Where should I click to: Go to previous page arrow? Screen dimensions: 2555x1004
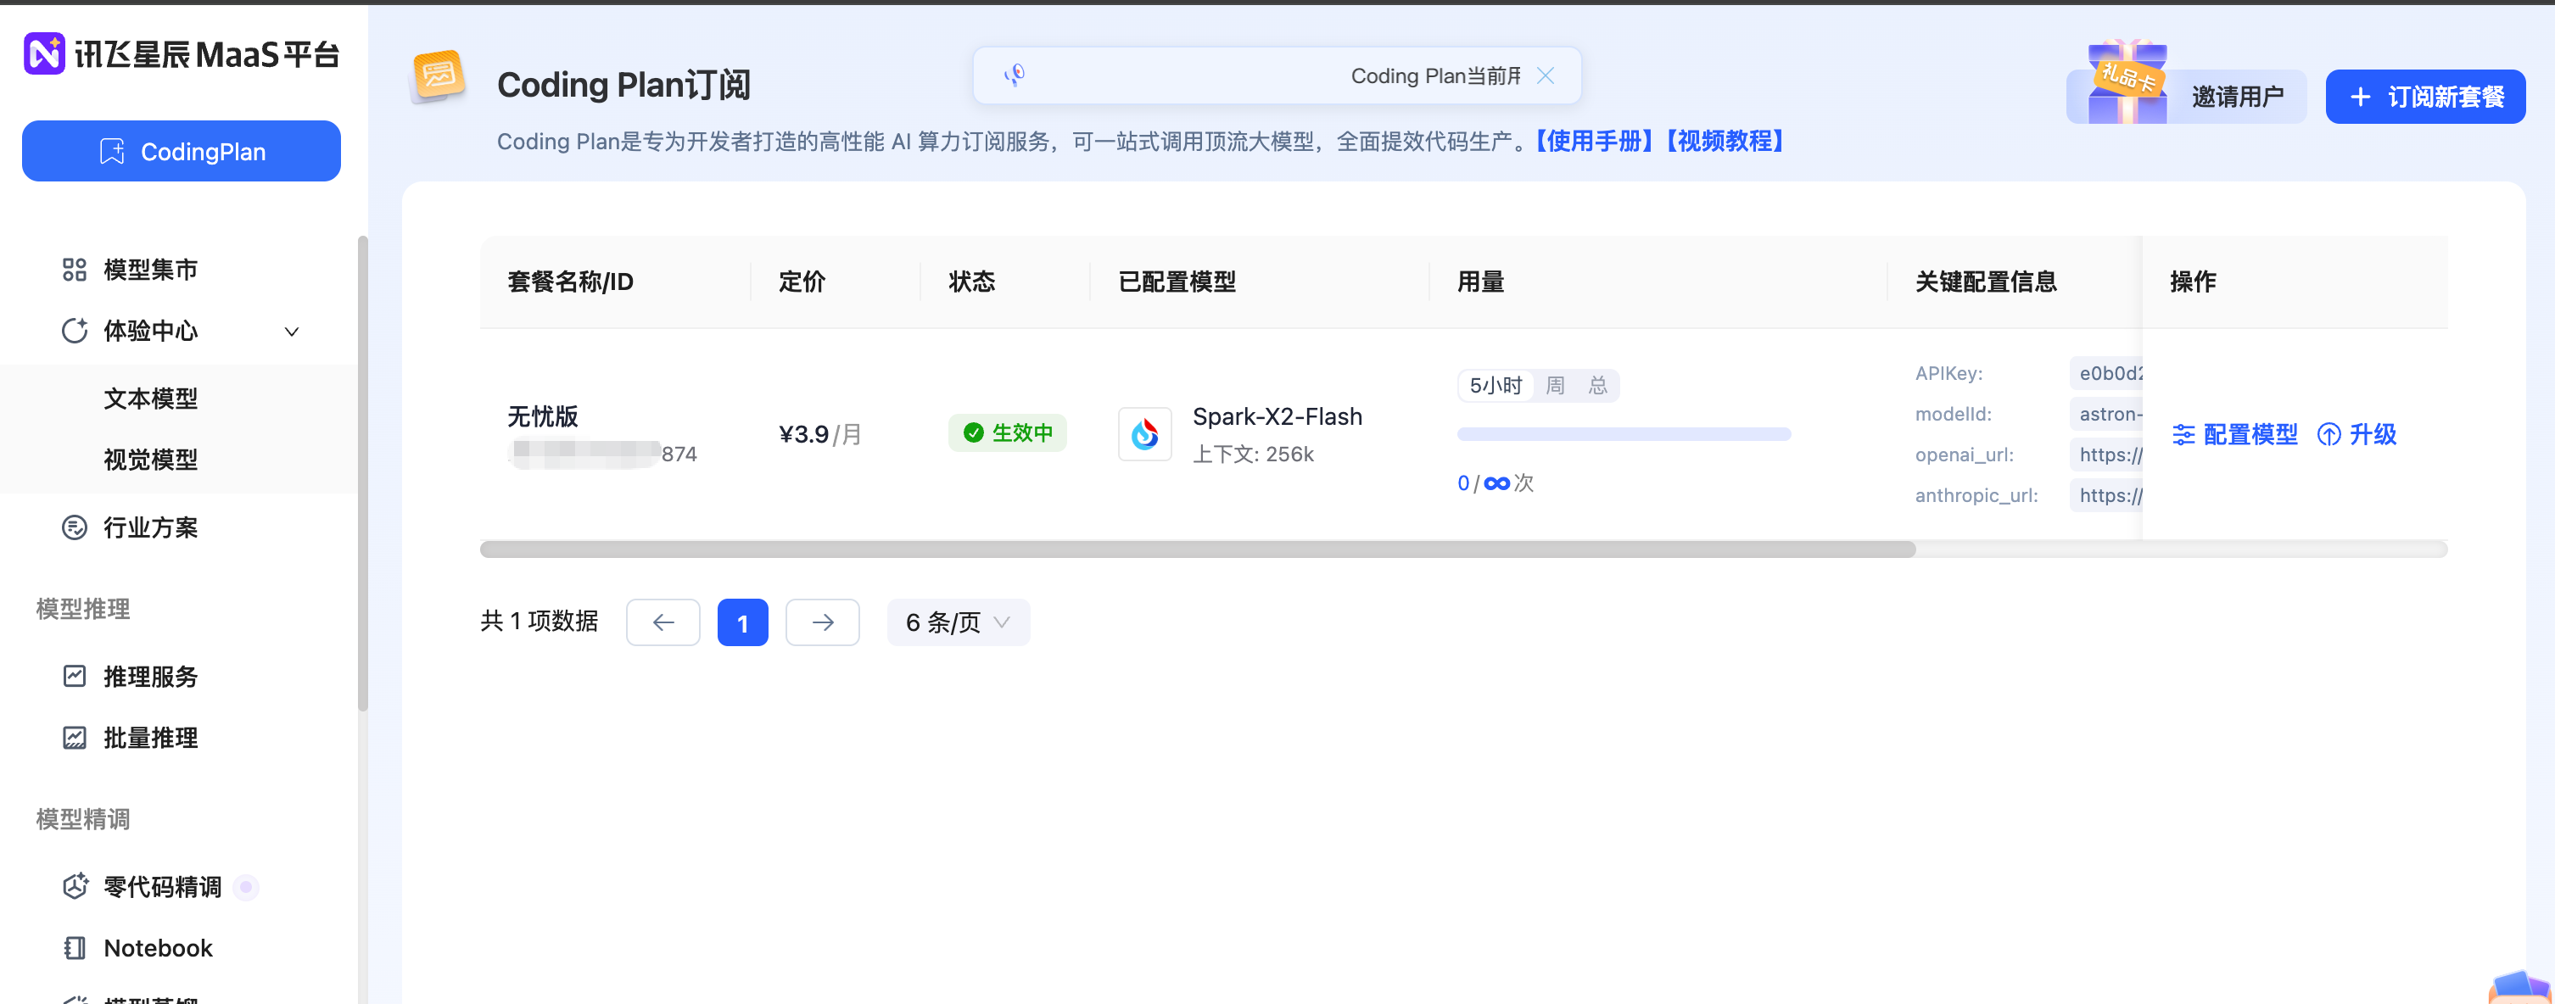(663, 622)
